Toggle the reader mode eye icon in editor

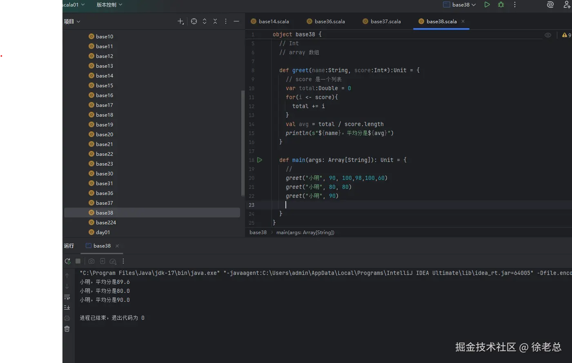click(548, 35)
